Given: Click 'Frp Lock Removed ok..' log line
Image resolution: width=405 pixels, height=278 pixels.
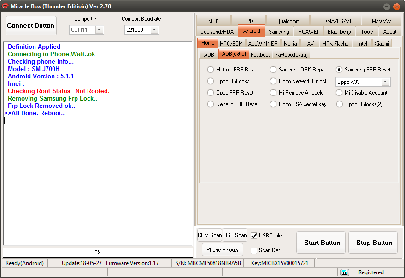Looking at the screenshot, I should click(41, 106).
